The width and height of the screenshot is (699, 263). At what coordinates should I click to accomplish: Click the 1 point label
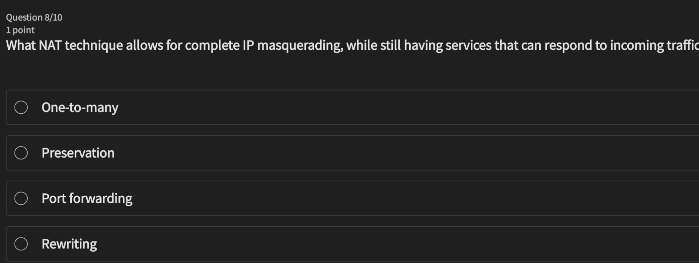click(20, 30)
